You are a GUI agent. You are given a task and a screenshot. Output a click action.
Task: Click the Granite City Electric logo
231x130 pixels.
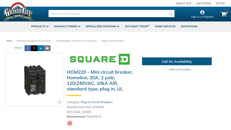pyautogui.click(x=18, y=12)
